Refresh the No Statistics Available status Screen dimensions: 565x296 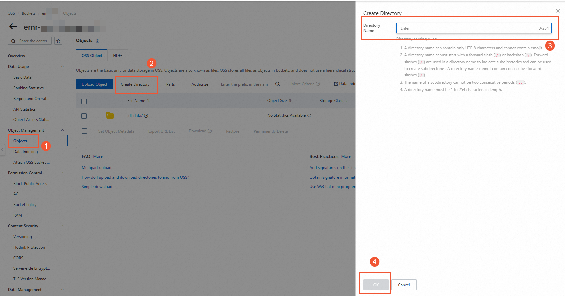pos(309,115)
